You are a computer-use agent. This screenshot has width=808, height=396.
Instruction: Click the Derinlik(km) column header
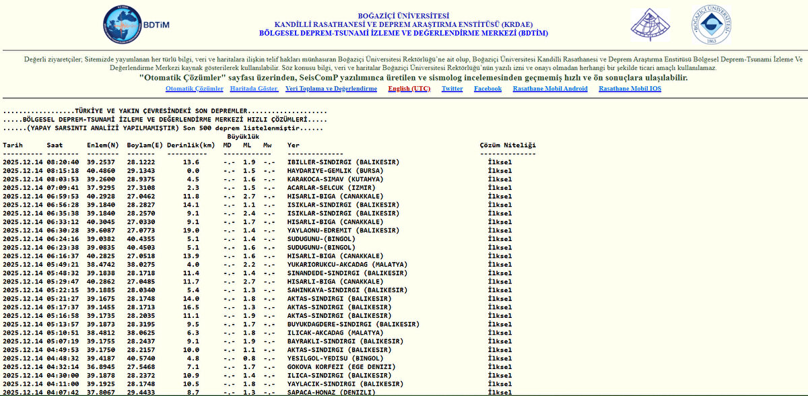(191, 145)
